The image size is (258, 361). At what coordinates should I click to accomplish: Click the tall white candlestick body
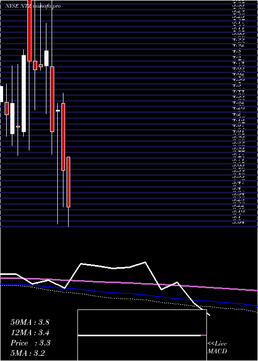(24, 93)
